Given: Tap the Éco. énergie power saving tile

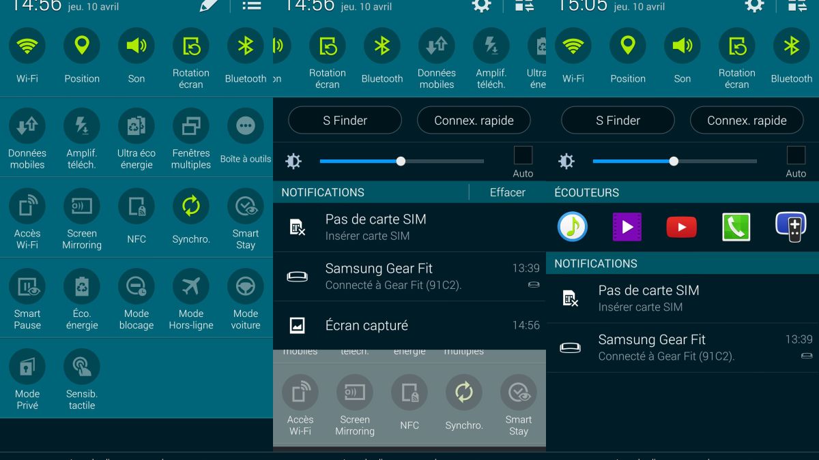Looking at the screenshot, I should tap(82, 286).
